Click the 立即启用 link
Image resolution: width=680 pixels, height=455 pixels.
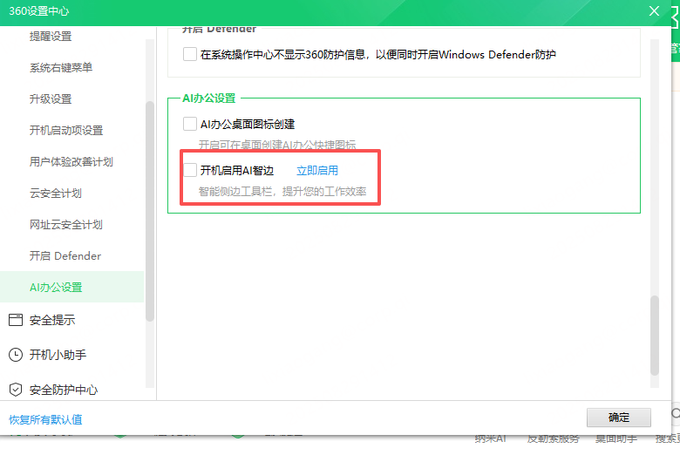pos(317,171)
